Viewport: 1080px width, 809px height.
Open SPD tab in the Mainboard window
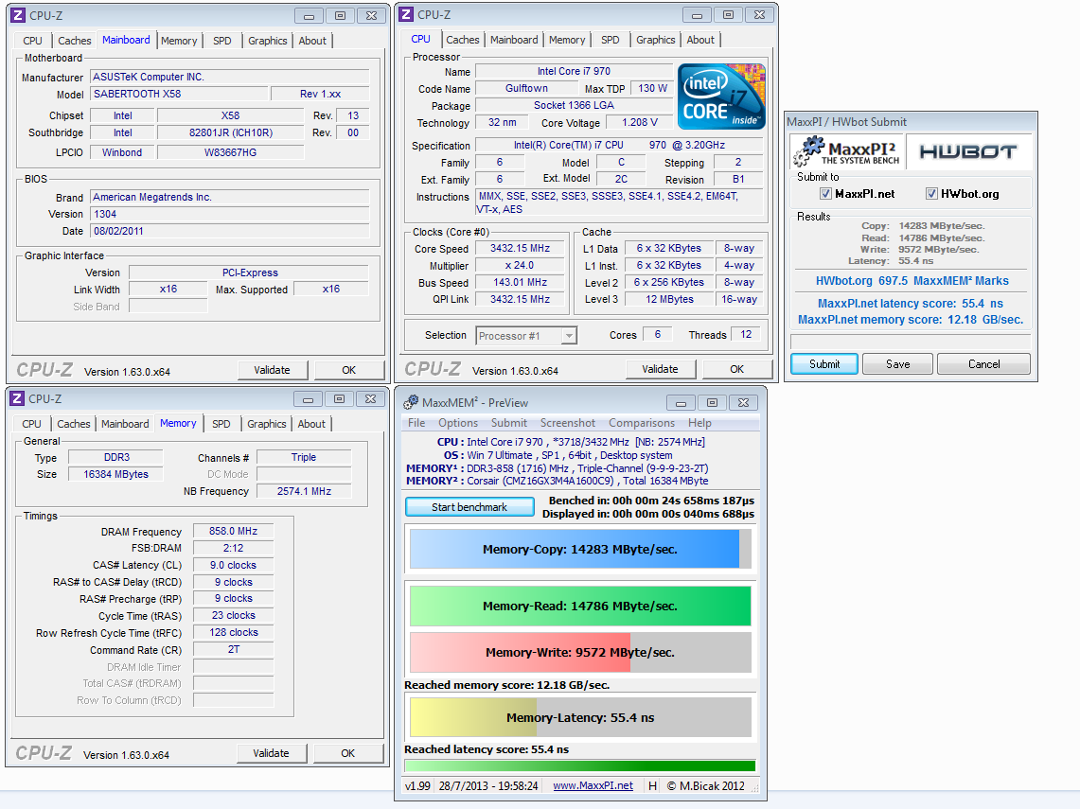point(221,41)
